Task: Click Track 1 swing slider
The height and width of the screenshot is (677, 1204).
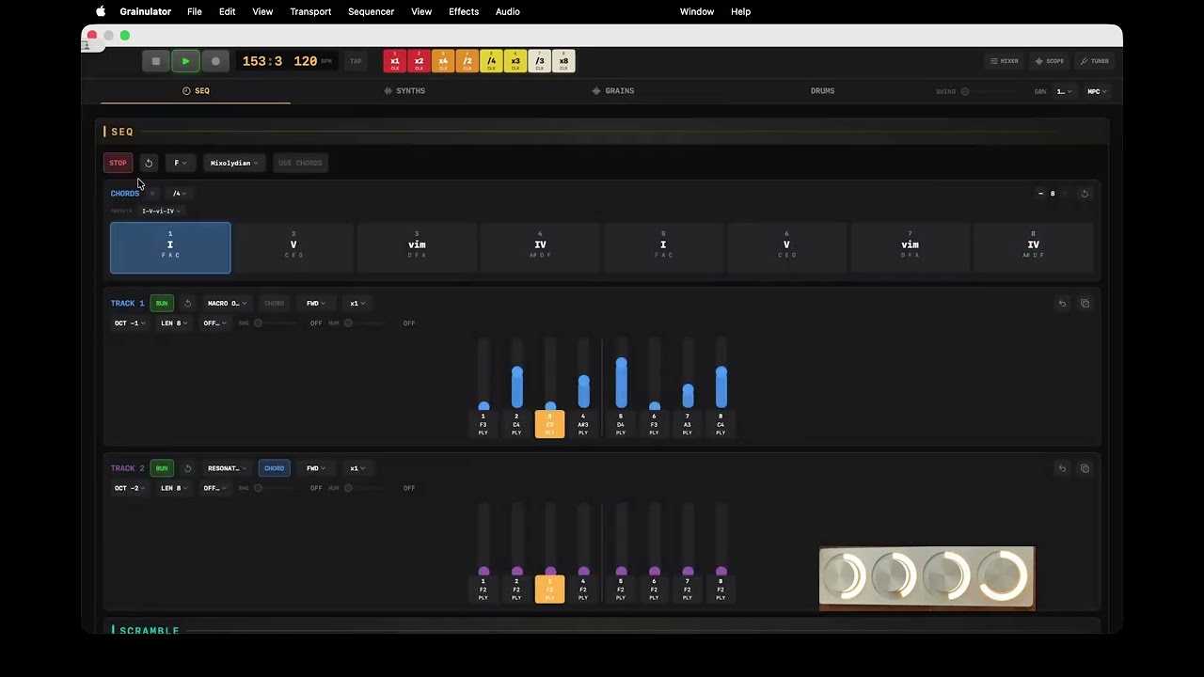Action: [278, 323]
